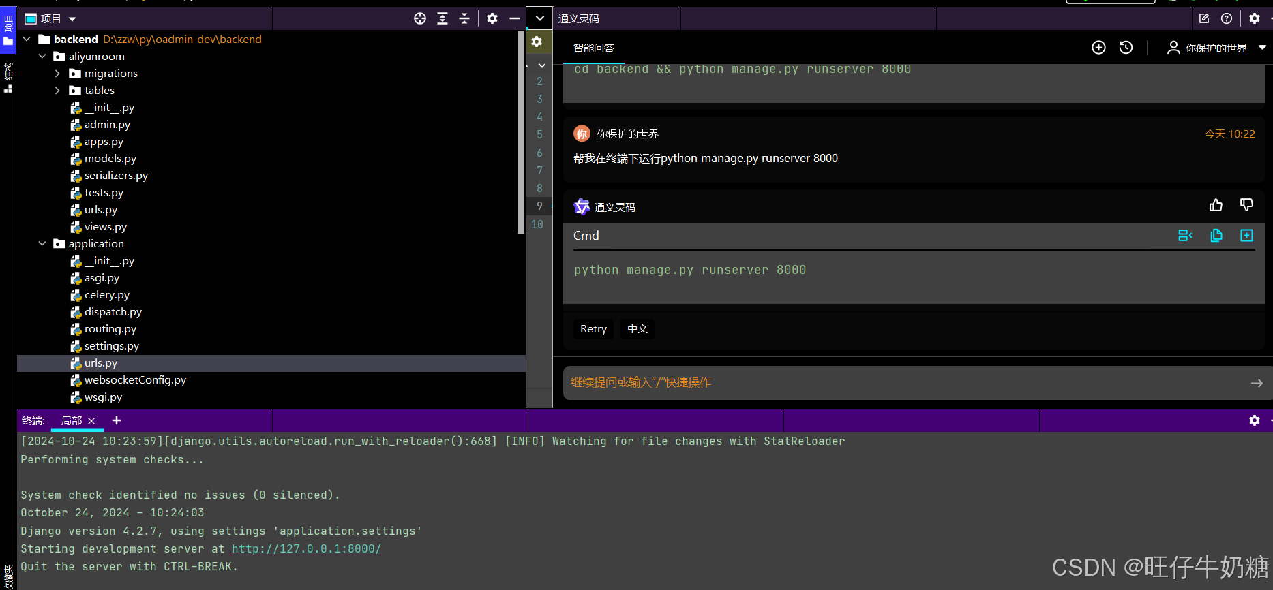This screenshot has width=1273, height=590.
Task: Click run-in-terminal icon on Cmd code block
Action: [x=1185, y=236]
